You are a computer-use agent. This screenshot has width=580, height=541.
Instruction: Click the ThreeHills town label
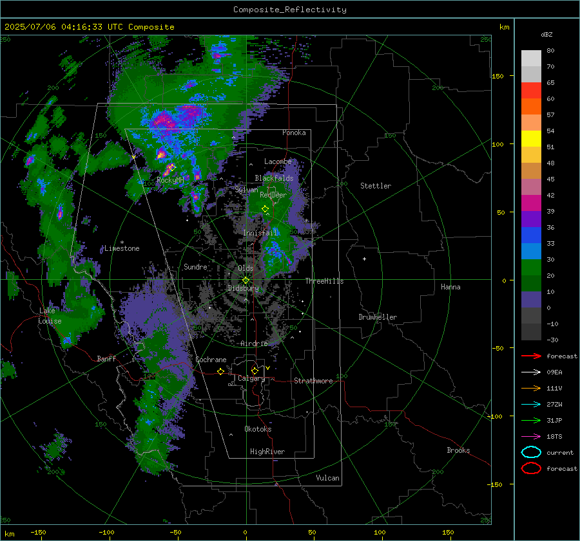[x=324, y=281]
